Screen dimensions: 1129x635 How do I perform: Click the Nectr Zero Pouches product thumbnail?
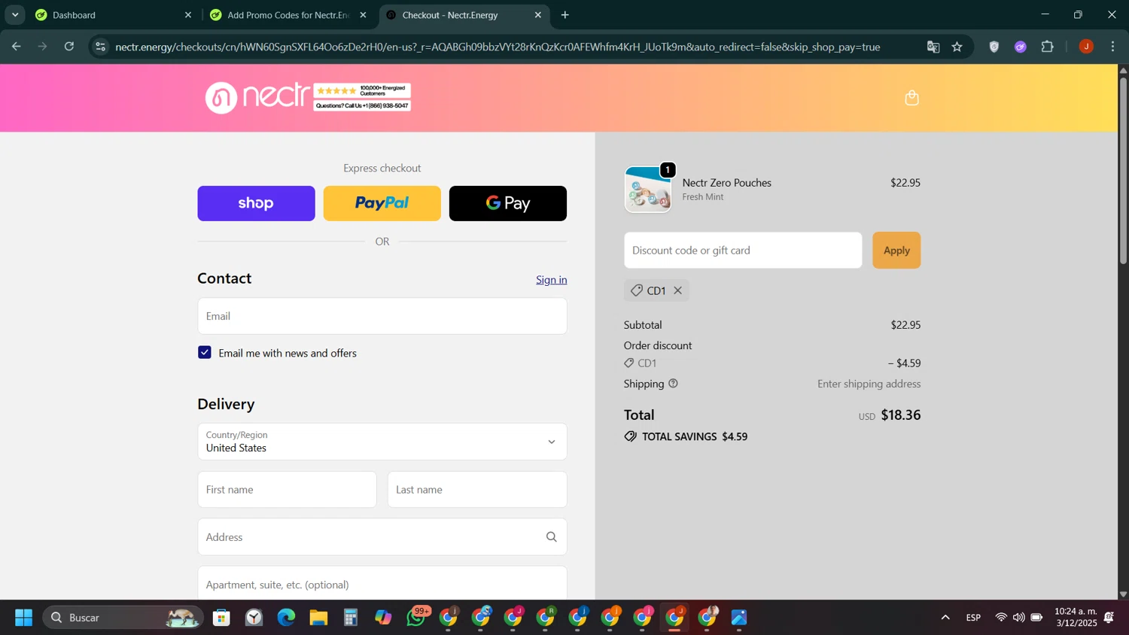point(647,190)
